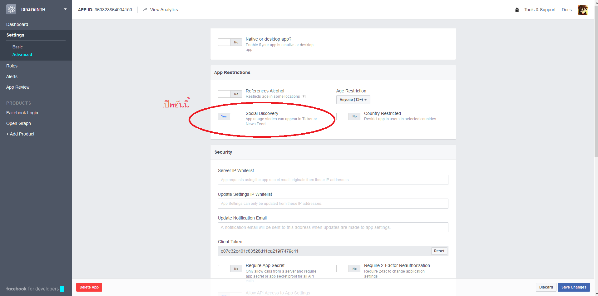The height and width of the screenshot is (296, 598).
Task: Open Tools & Support menu
Action: 540,10
